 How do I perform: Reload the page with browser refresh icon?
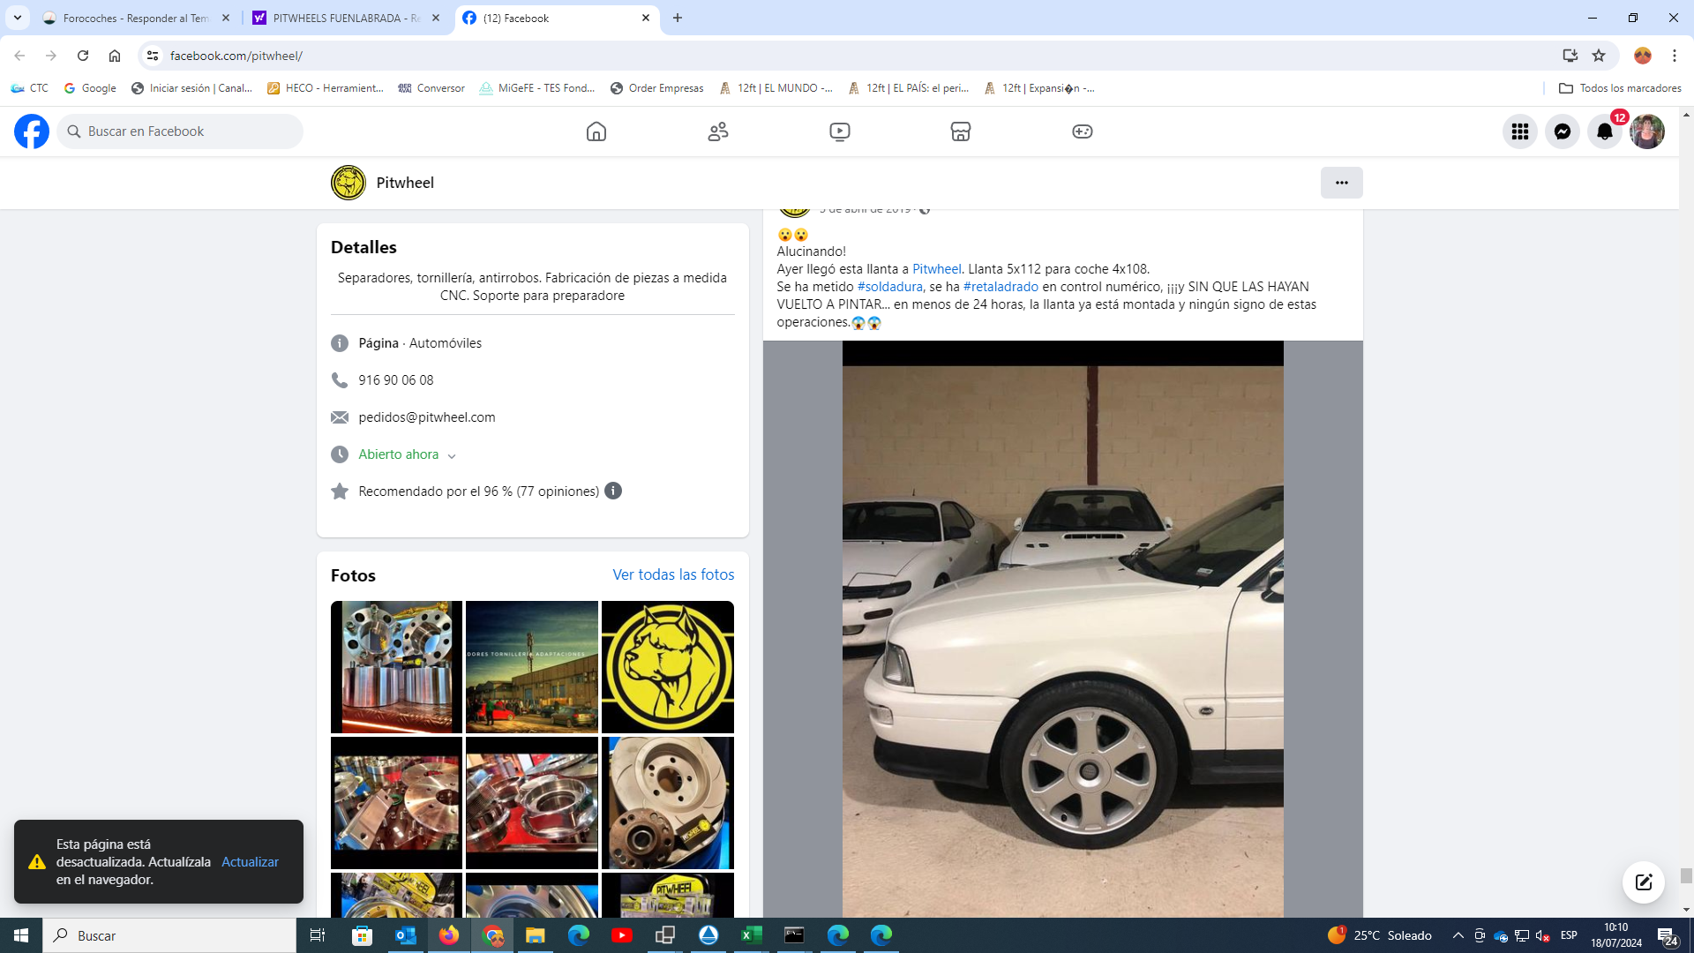point(83,56)
